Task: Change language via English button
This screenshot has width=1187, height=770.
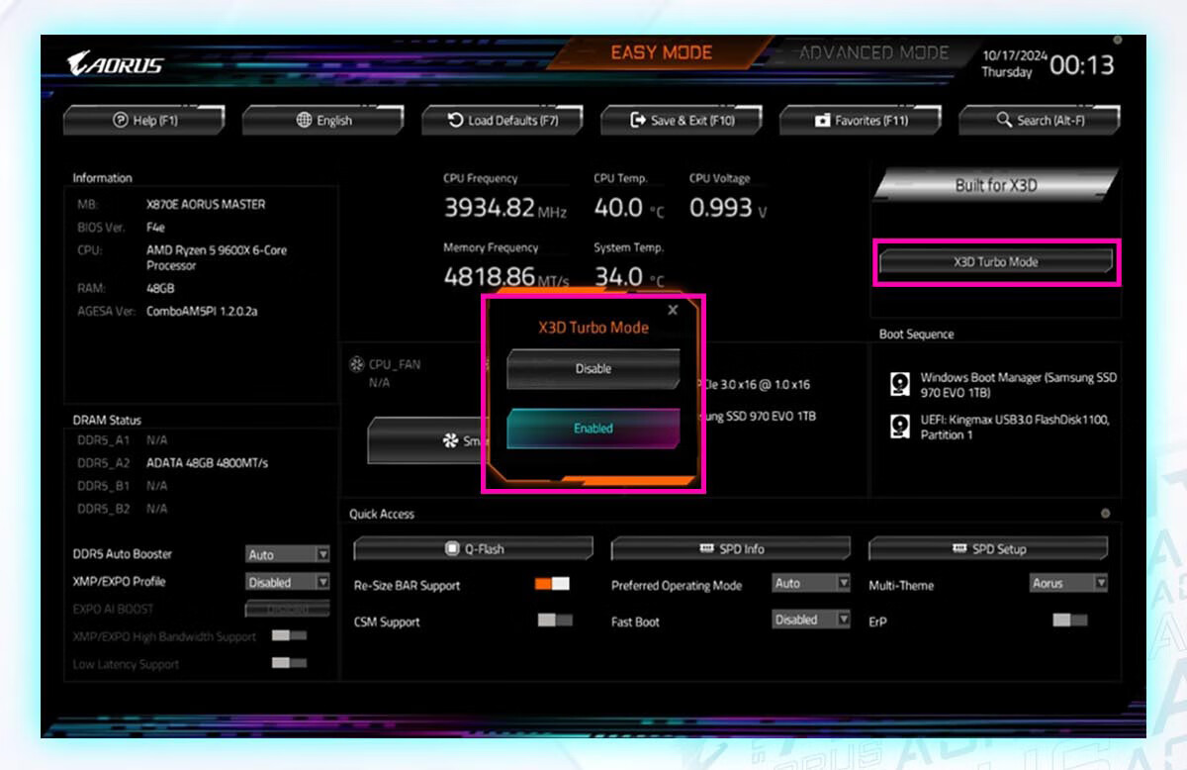Action: pyautogui.click(x=323, y=121)
